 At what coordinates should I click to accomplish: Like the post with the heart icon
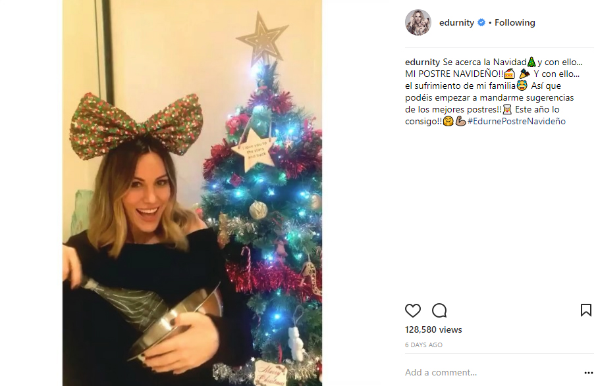point(413,310)
